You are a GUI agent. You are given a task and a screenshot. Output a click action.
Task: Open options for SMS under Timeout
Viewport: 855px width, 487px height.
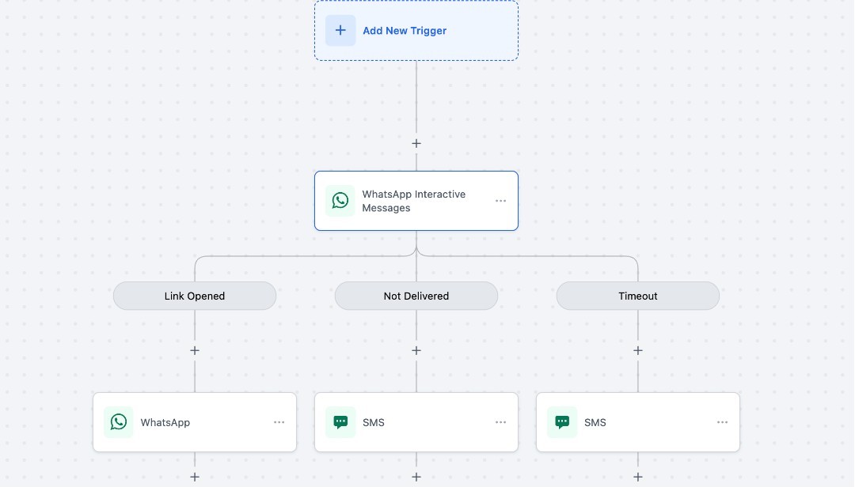pos(723,422)
